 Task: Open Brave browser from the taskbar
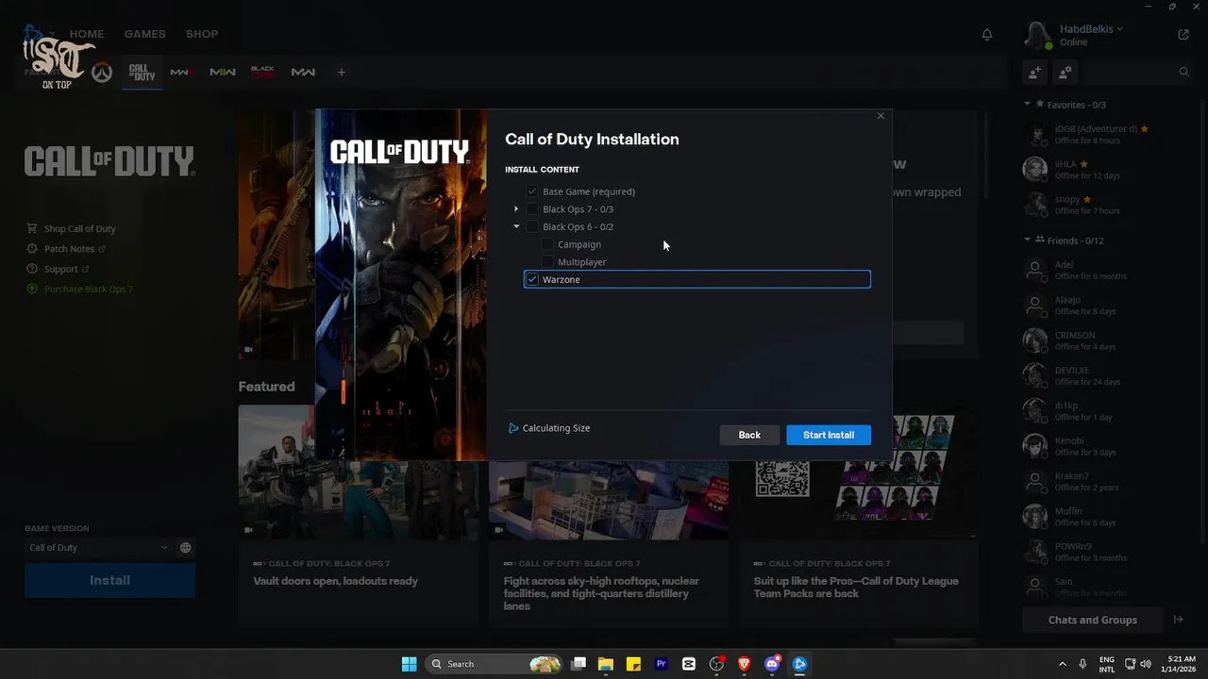coord(744,664)
